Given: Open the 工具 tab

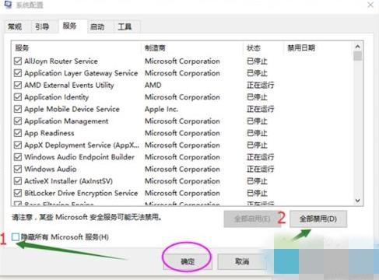Looking at the screenshot, I should tap(125, 26).
